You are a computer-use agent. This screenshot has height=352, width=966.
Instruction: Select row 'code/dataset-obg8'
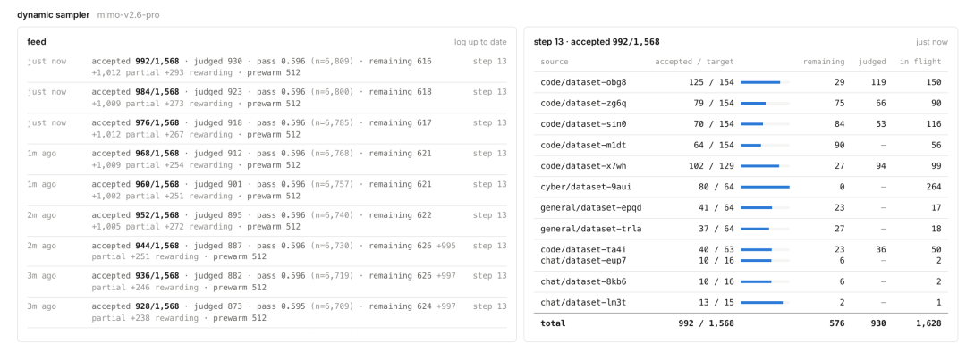point(741,82)
